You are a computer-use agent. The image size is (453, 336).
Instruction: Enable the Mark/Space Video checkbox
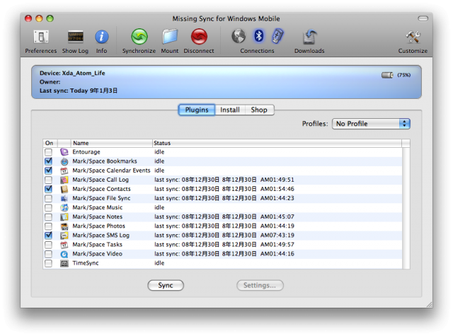(49, 254)
